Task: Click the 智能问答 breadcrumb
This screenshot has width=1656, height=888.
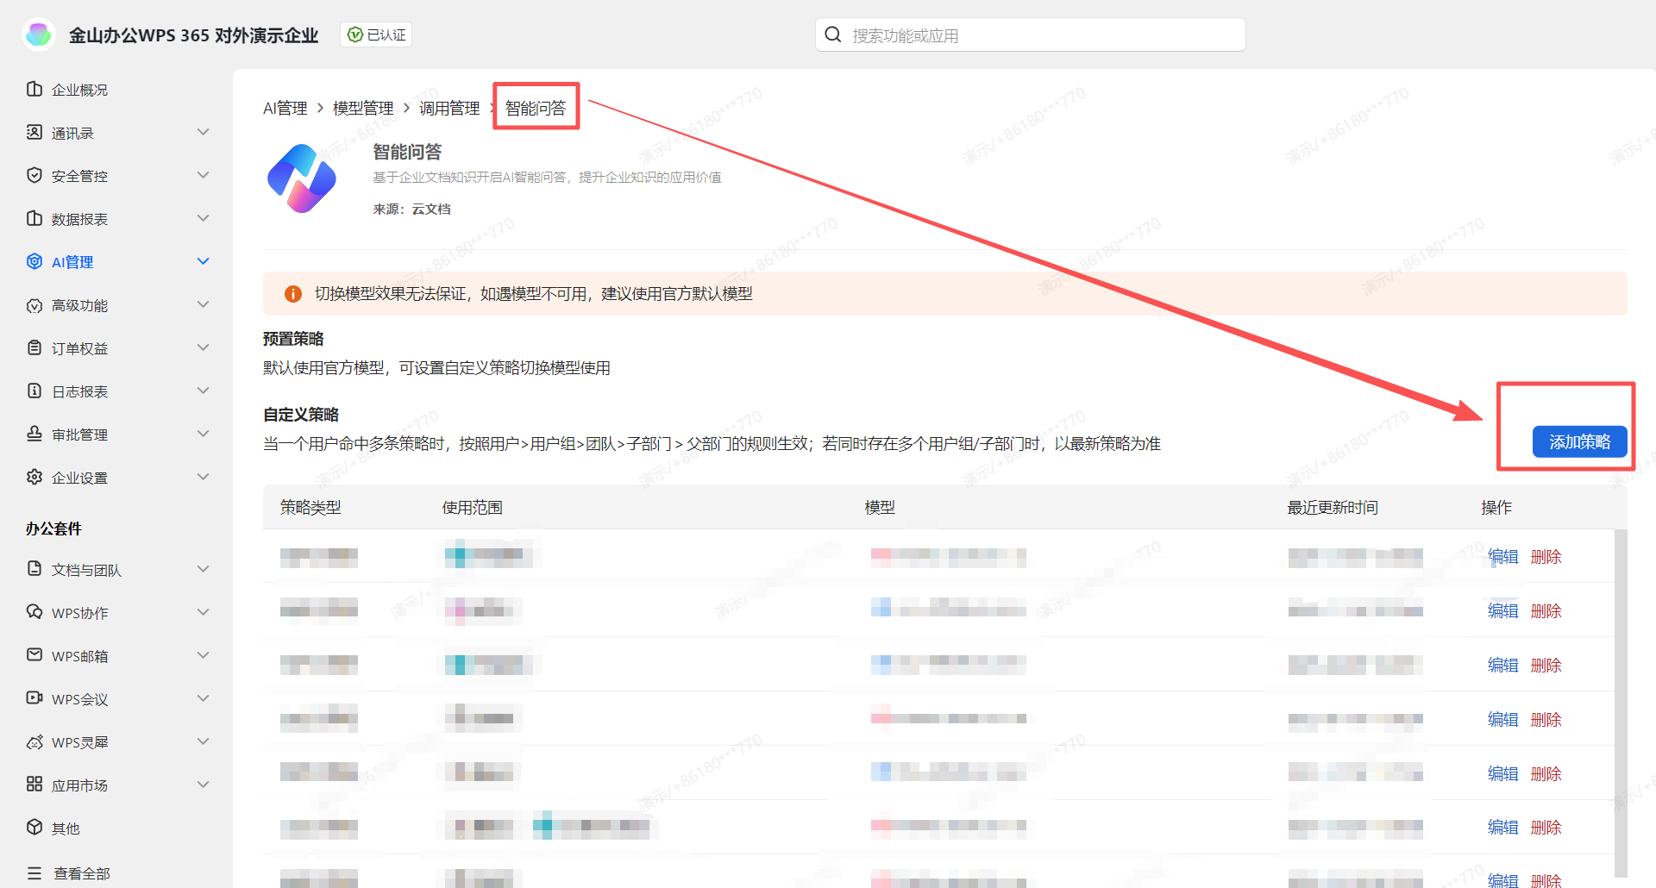Action: [x=536, y=109]
